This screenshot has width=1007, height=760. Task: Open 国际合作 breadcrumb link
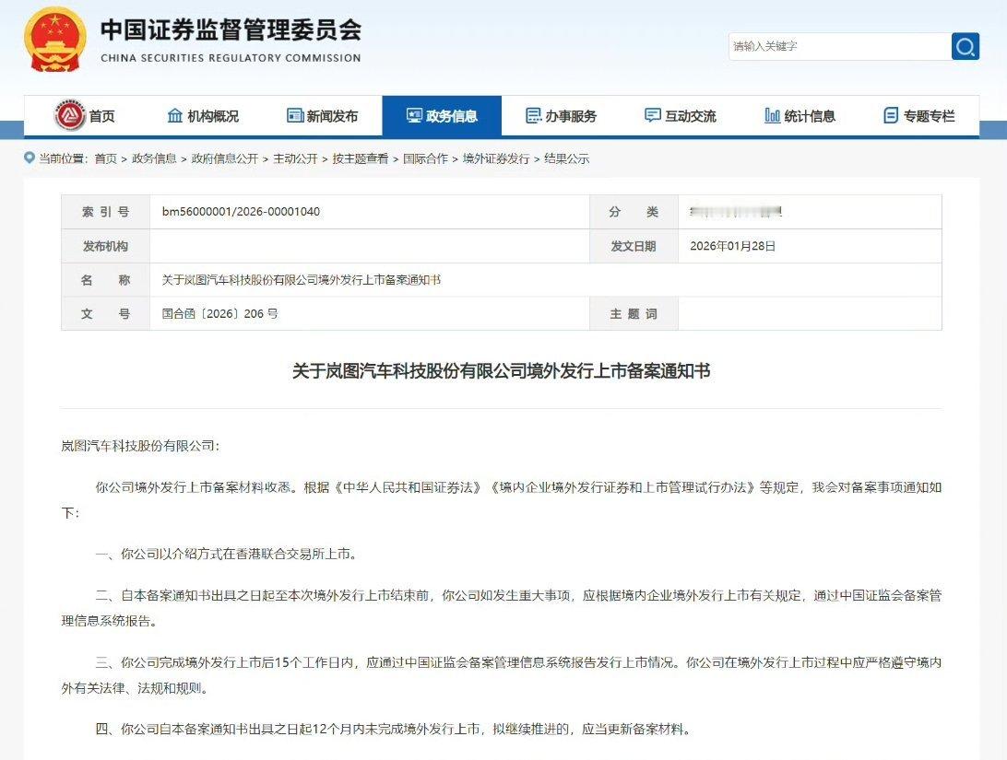pos(425,158)
